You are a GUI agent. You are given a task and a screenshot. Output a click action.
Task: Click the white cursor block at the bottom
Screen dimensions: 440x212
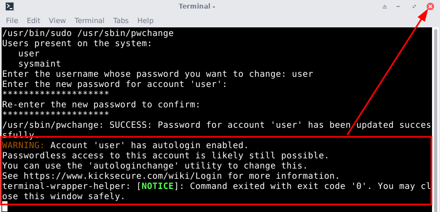pyautogui.click(x=5, y=207)
